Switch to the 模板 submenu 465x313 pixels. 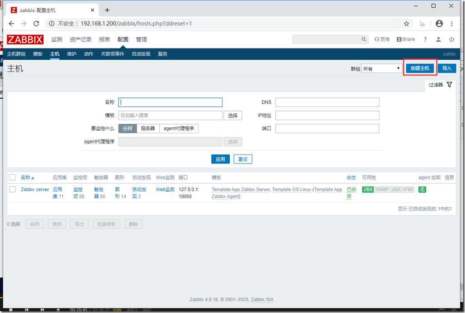point(38,54)
